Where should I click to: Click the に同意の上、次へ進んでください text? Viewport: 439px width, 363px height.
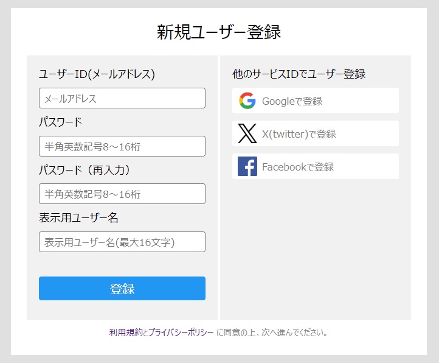[272, 333]
